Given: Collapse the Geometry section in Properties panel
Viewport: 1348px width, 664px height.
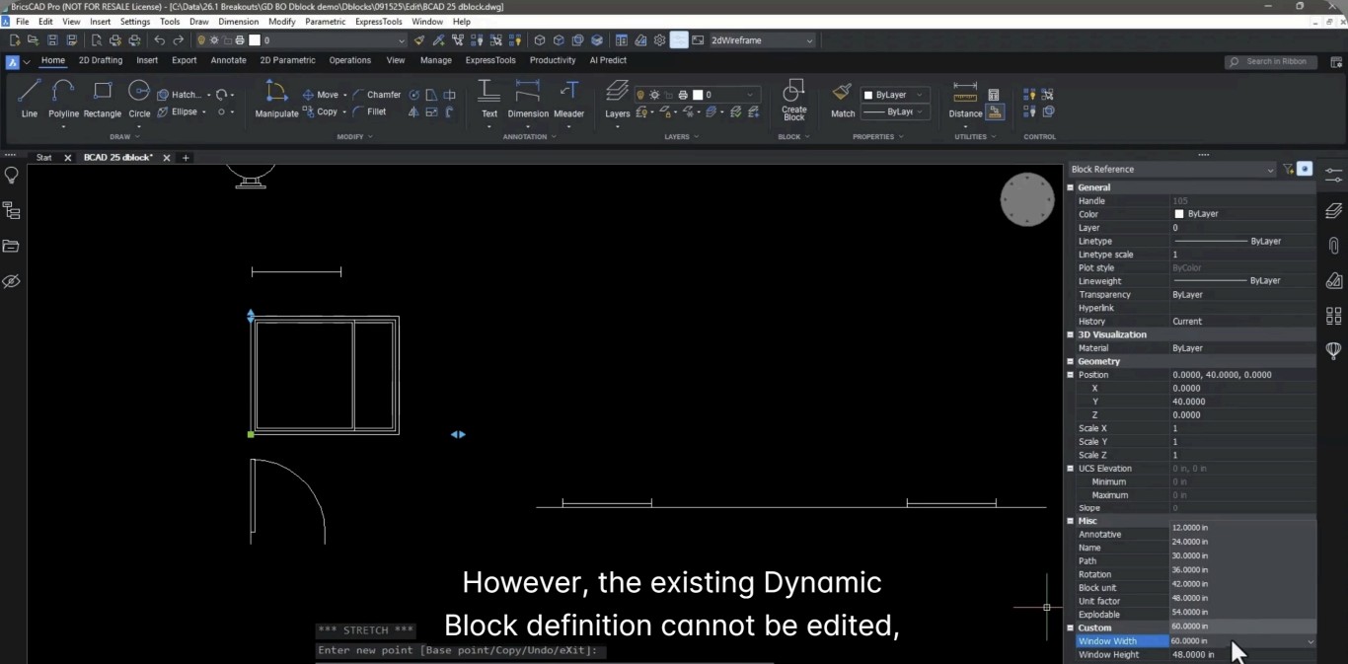Looking at the screenshot, I should click(x=1070, y=361).
